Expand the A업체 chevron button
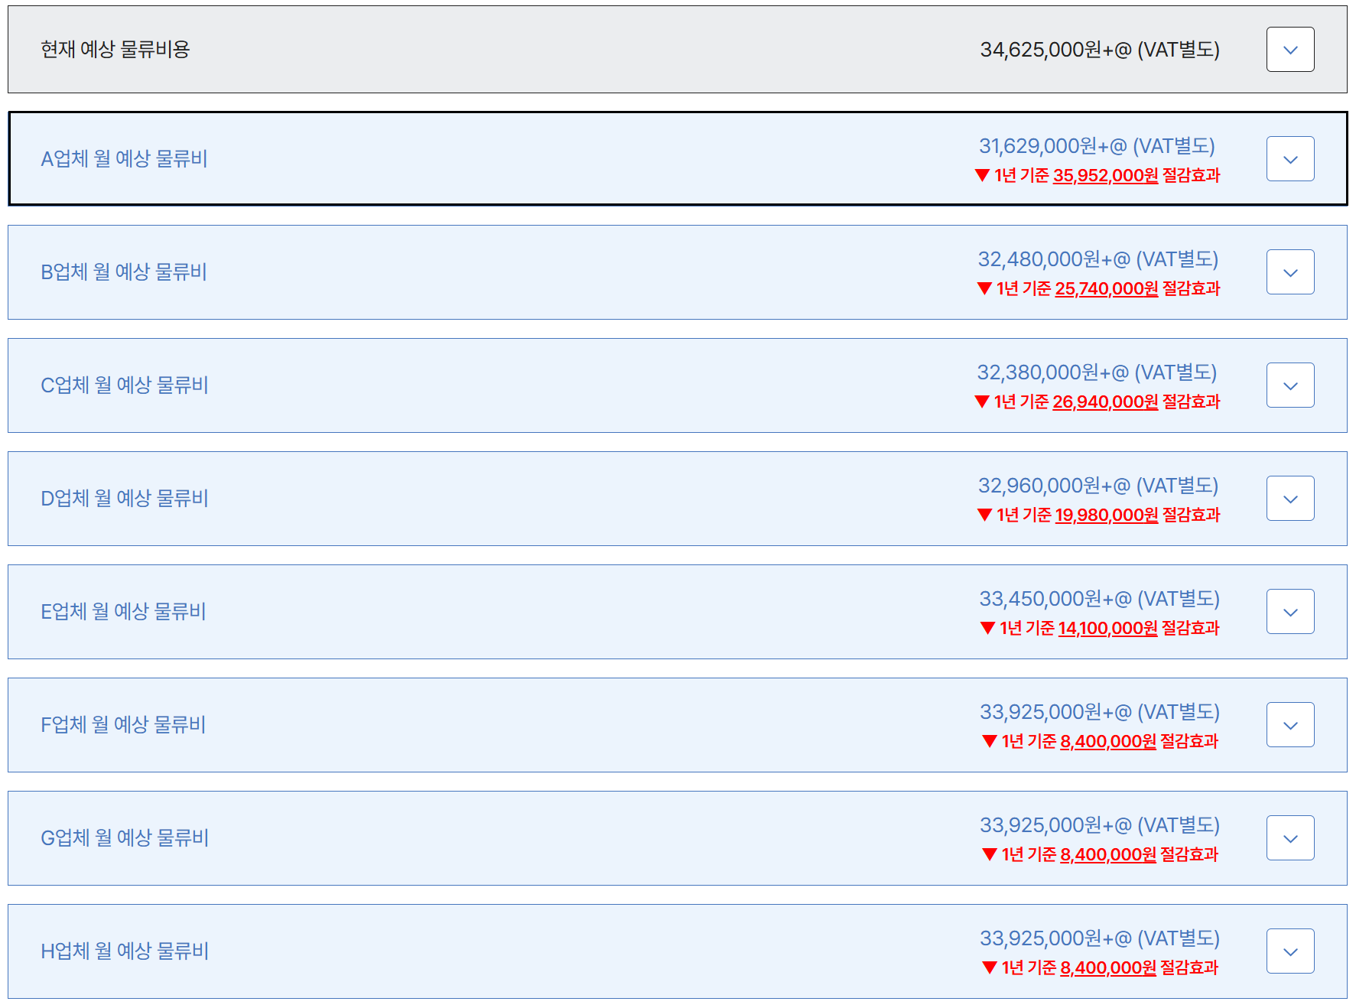 [1289, 159]
